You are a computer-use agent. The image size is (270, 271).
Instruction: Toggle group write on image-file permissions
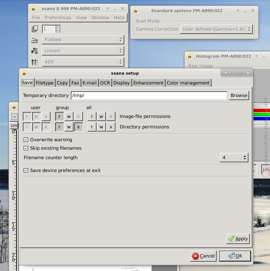coord(69,117)
